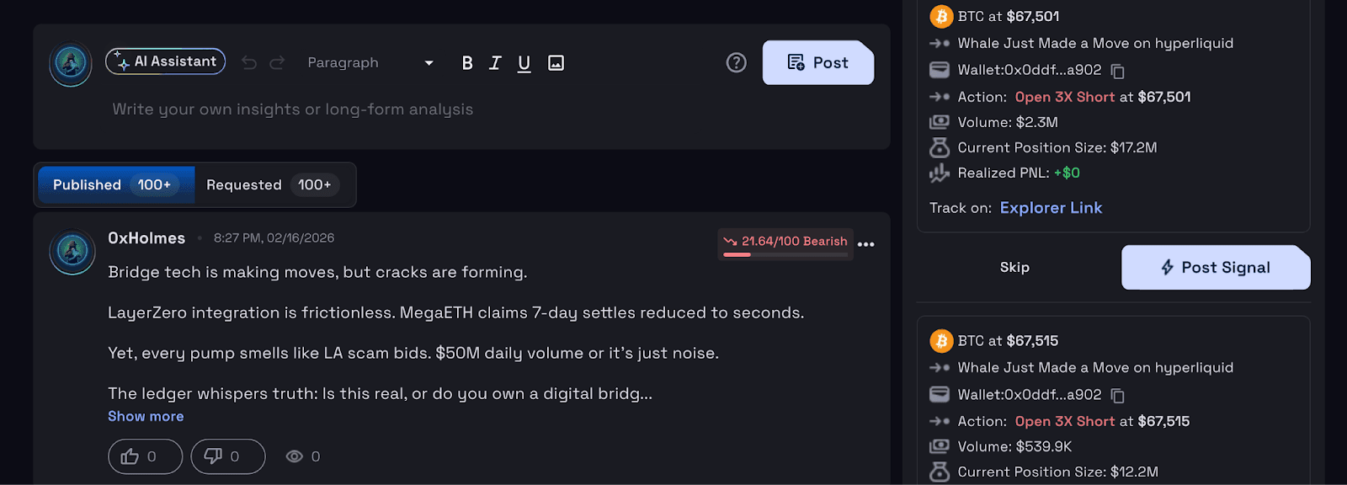Screen dimensions: 1347x485
Task: Toggle italic formatting in the editor
Action: click(x=494, y=62)
